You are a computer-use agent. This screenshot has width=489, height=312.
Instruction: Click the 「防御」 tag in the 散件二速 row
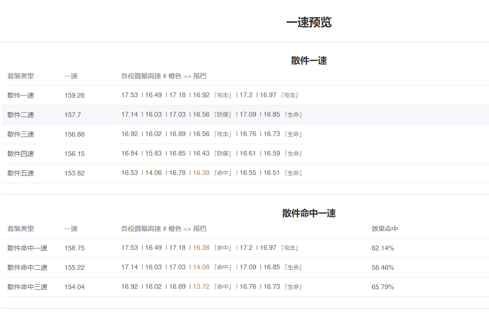[223, 114]
